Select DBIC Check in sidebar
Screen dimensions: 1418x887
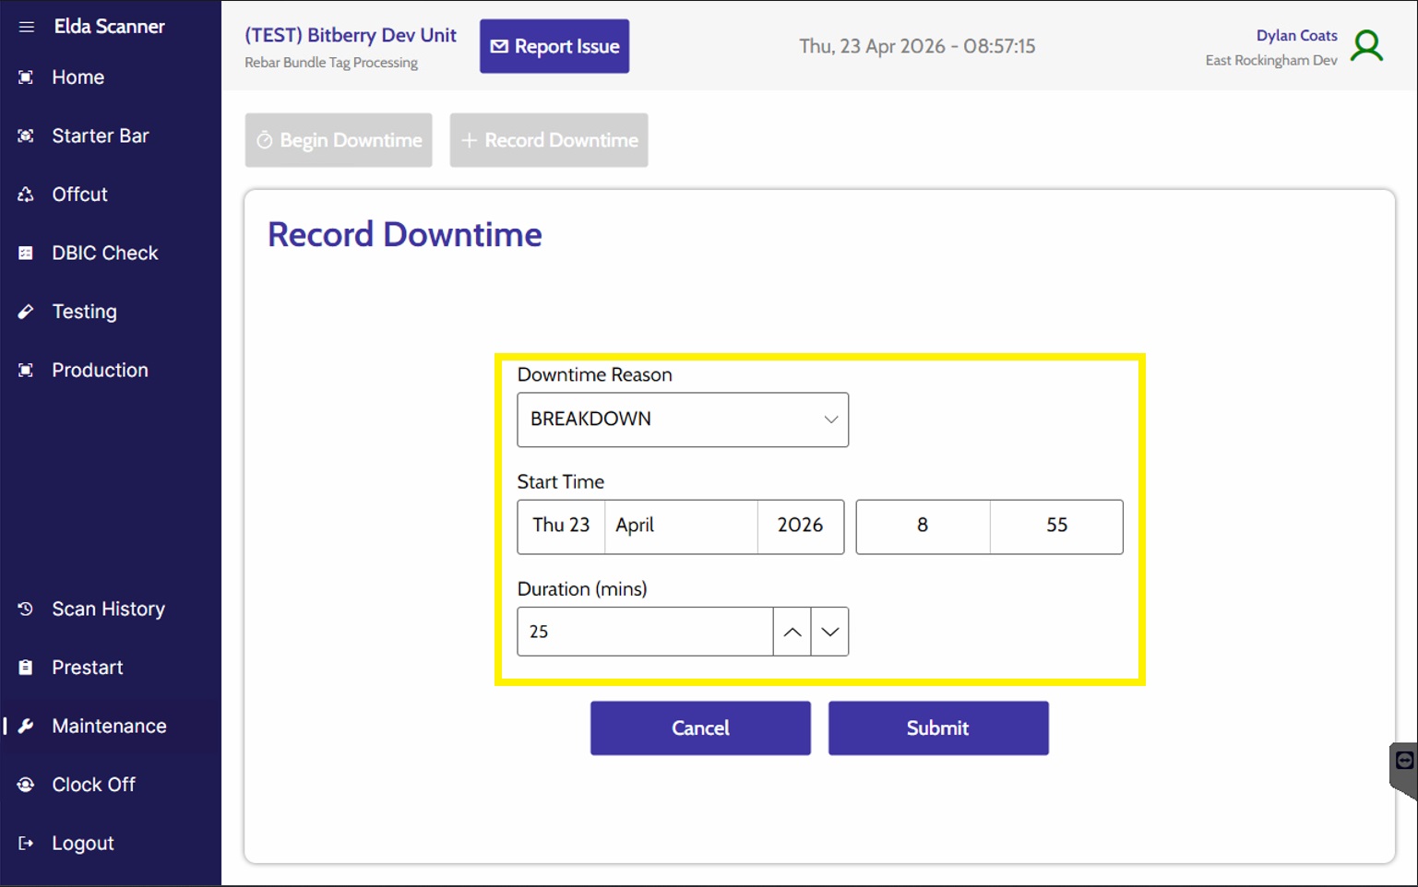111,253
